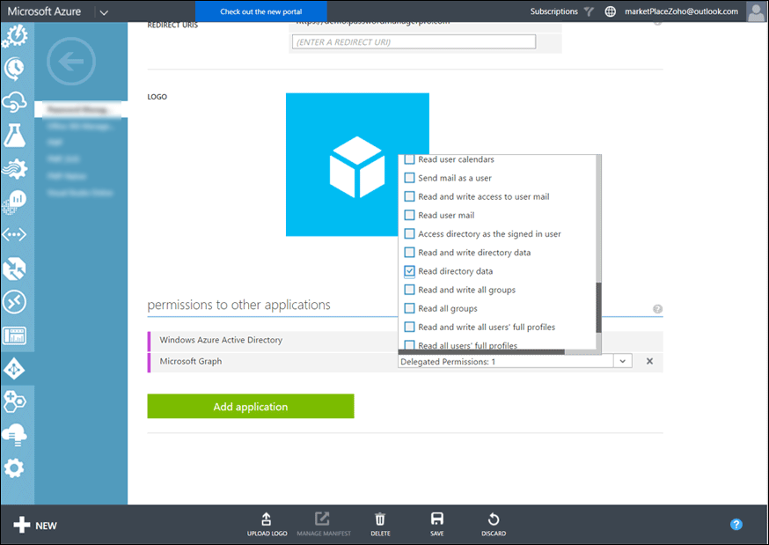The width and height of the screenshot is (769, 545).
Task: Click the horizontal scrollbar in permissions list
Action: pyautogui.click(x=481, y=351)
